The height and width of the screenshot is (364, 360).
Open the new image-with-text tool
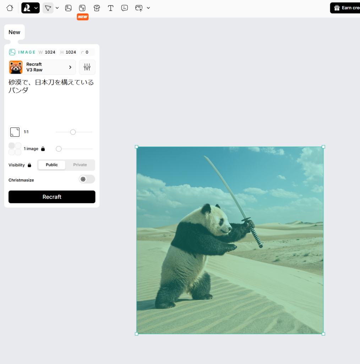coord(82,8)
